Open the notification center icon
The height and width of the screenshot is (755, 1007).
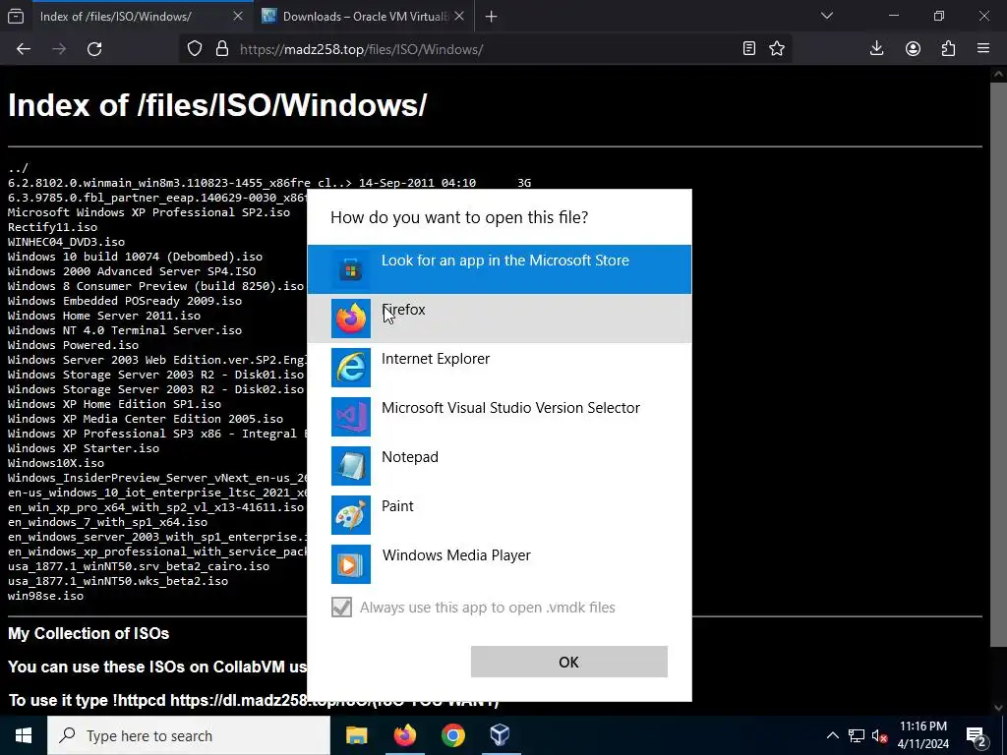click(977, 735)
